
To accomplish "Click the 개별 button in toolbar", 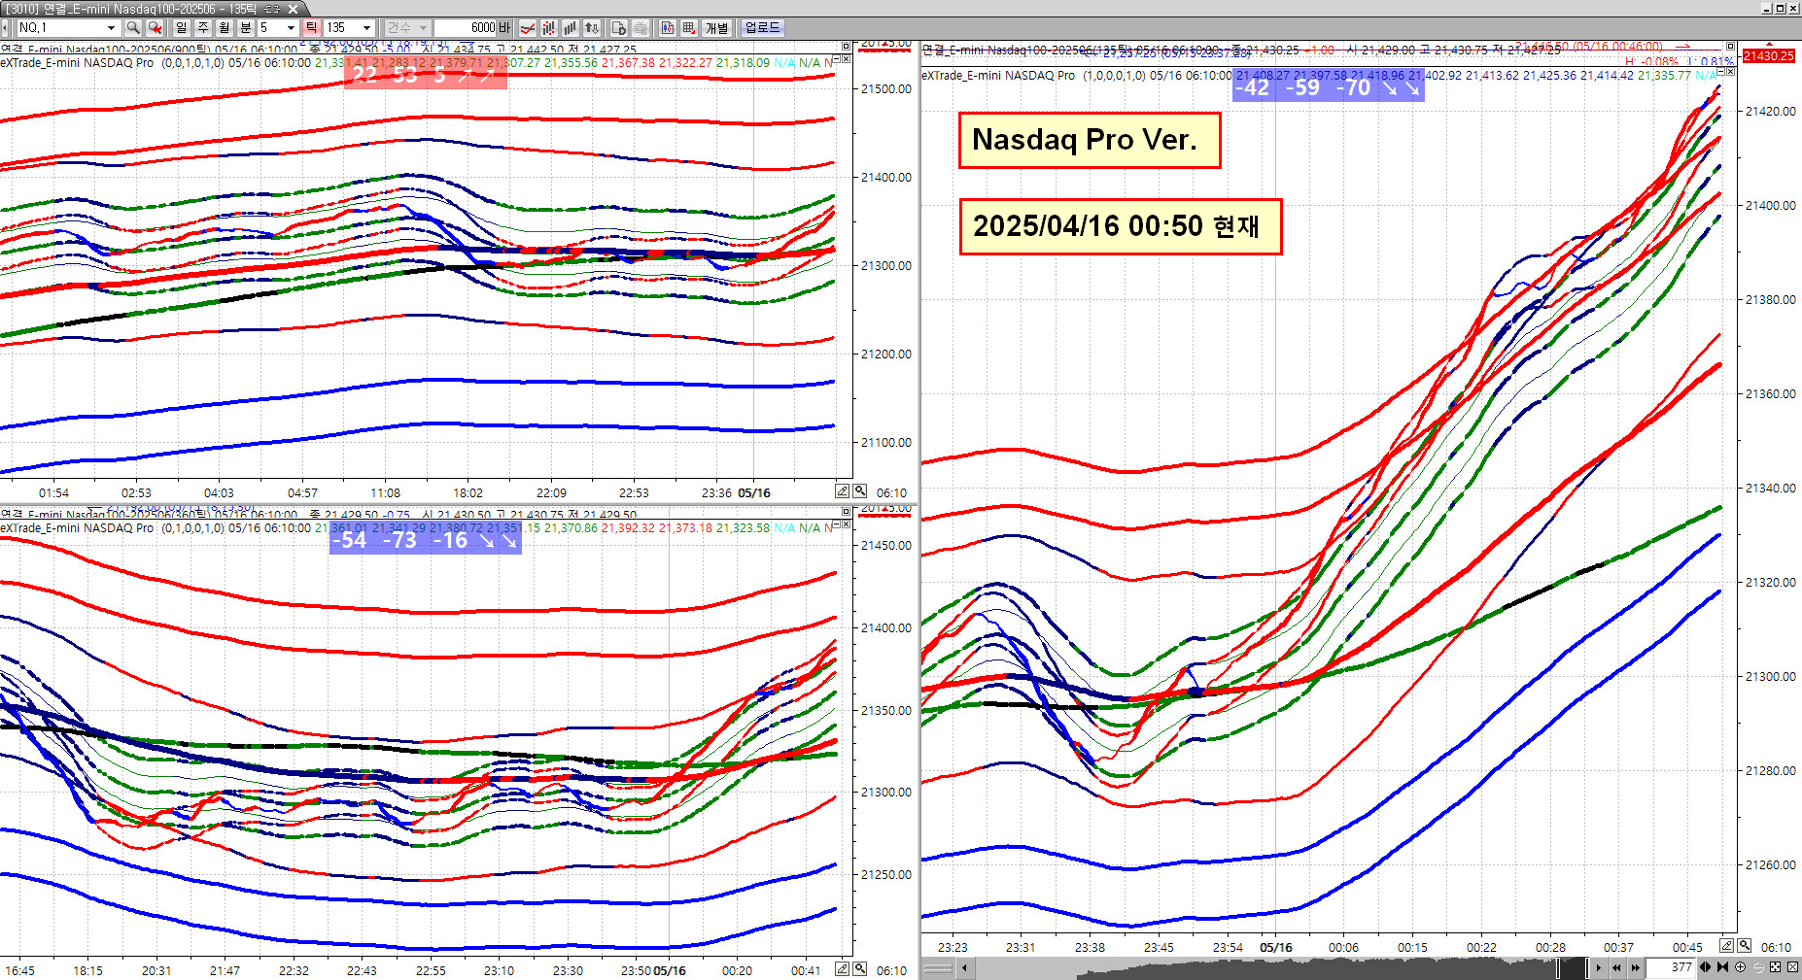I will (x=716, y=28).
